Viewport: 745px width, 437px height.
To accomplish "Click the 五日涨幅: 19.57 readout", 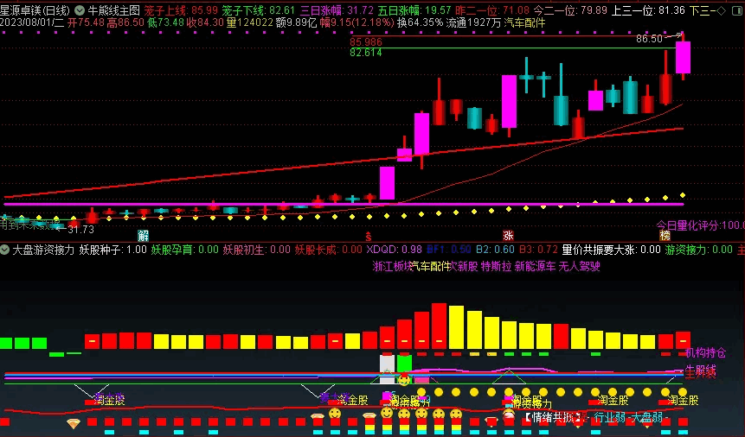I will pyautogui.click(x=414, y=10).
